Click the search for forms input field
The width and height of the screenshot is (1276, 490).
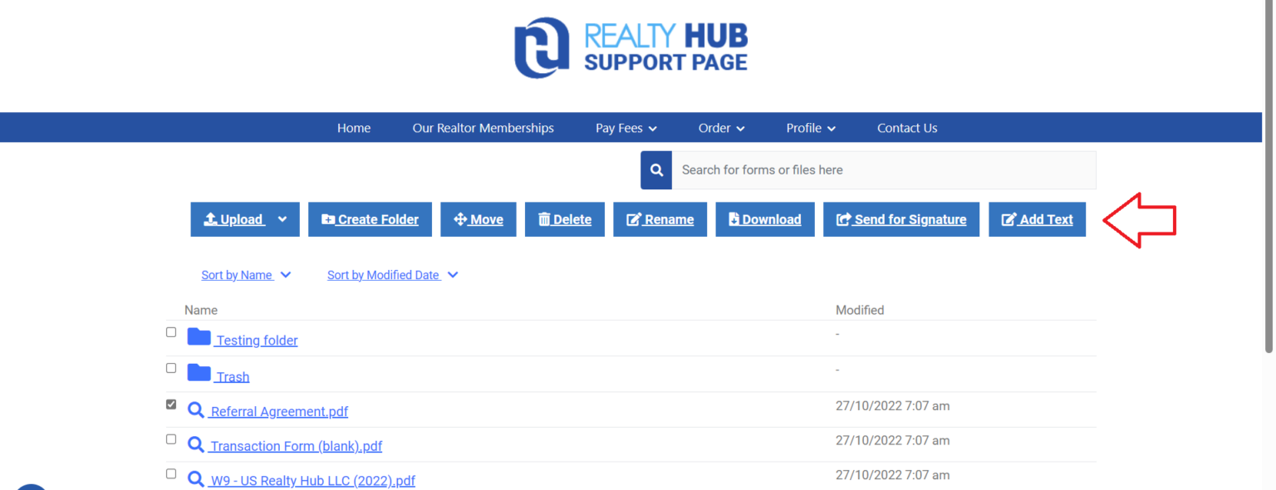click(884, 170)
